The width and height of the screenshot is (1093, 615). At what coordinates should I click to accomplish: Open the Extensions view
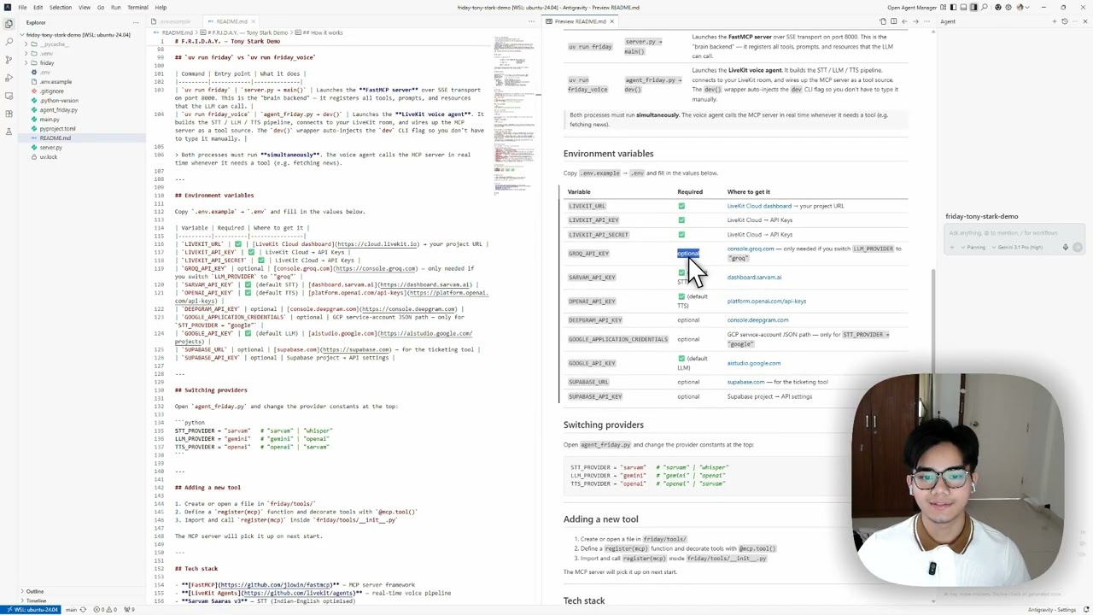tap(9, 114)
